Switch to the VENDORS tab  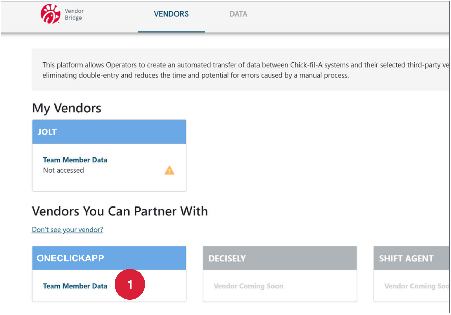tap(171, 14)
